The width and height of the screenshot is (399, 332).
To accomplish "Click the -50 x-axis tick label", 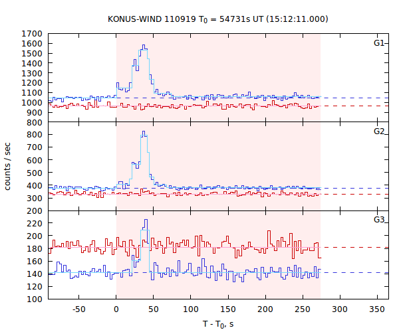I will (78, 309).
